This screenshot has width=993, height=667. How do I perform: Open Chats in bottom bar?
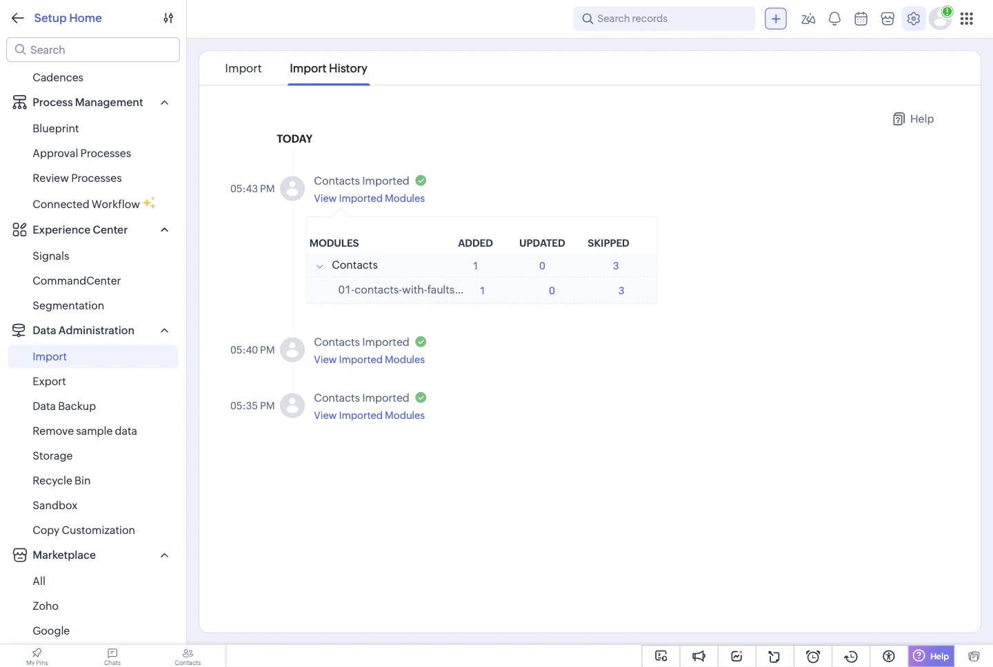tap(112, 656)
